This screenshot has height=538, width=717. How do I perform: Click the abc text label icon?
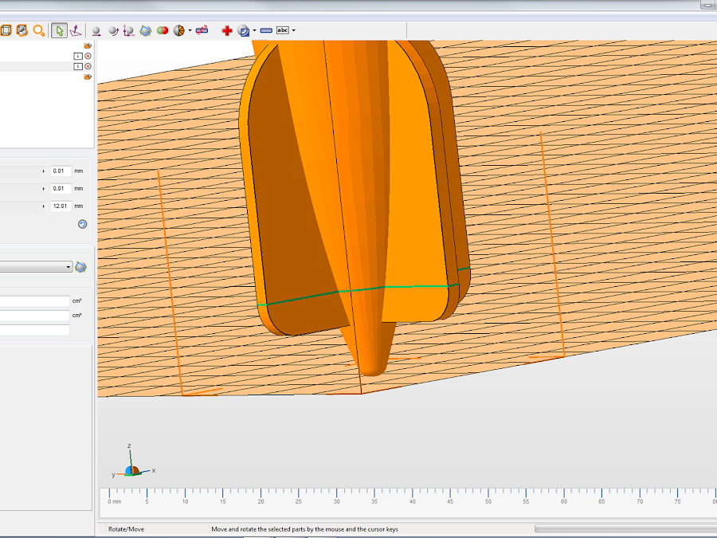click(283, 30)
